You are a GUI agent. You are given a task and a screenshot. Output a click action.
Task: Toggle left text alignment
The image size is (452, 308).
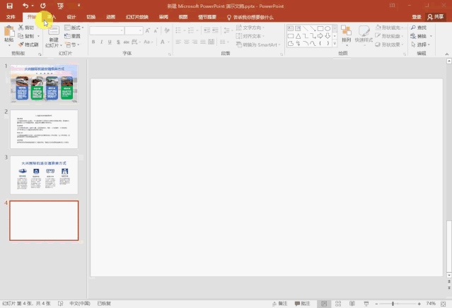[x=178, y=42]
